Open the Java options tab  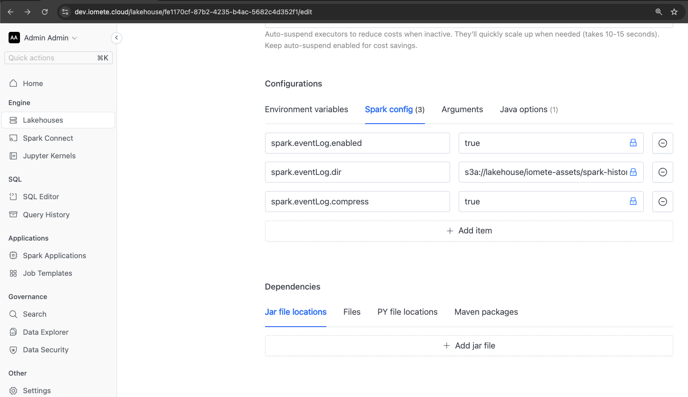529,109
